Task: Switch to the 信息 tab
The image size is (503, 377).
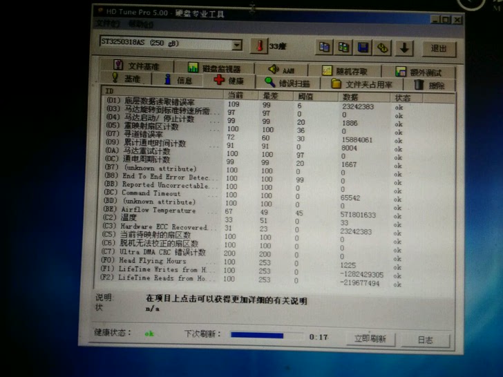Action: point(178,79)
